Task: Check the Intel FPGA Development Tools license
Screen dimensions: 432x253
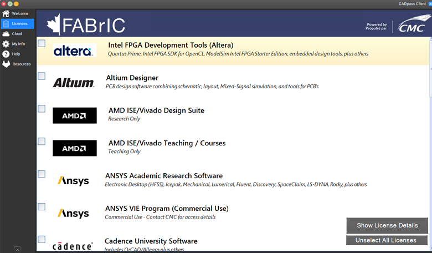Action: [x=42, y=43]
